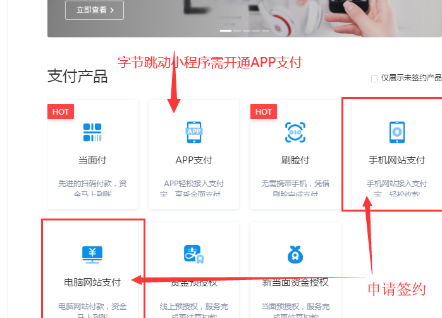Select the 资金预授权 product title

click(x=193, y=282)
